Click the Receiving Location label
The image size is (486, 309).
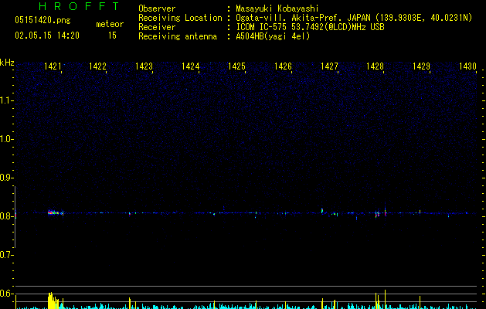tap(180, 18)
